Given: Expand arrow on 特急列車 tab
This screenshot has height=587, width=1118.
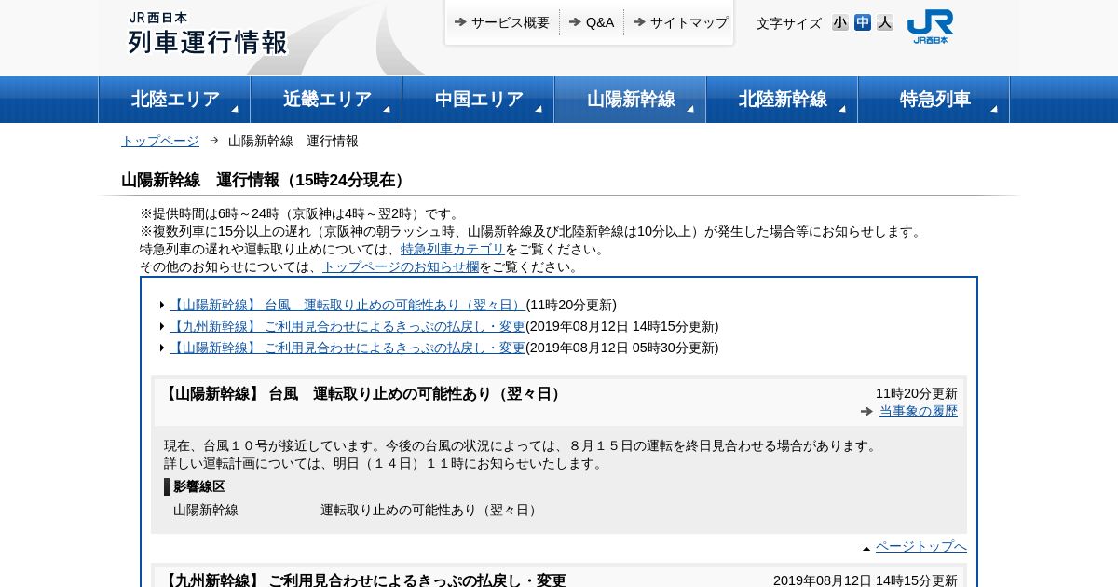Looking at the screenshot, I should 994,109.
